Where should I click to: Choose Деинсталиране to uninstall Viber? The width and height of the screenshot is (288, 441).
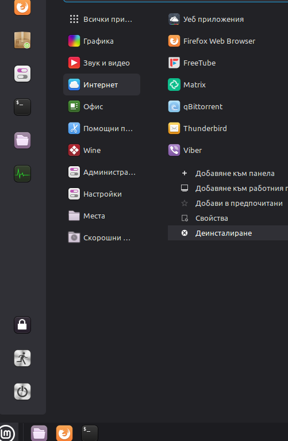[x=228, y=233]
